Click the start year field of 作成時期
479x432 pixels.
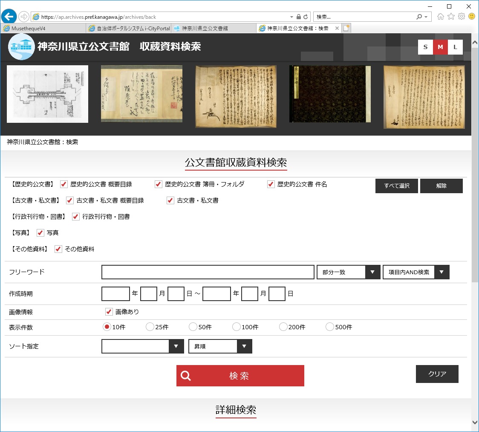(115, 293)
